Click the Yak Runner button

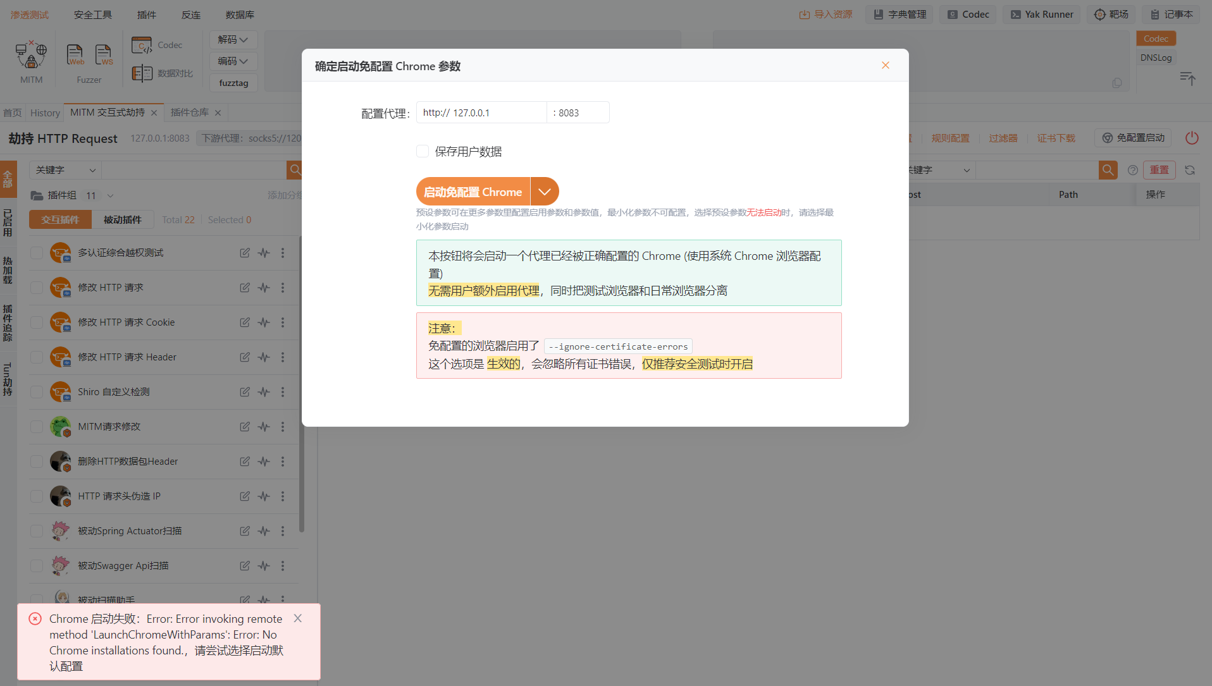1041,15
